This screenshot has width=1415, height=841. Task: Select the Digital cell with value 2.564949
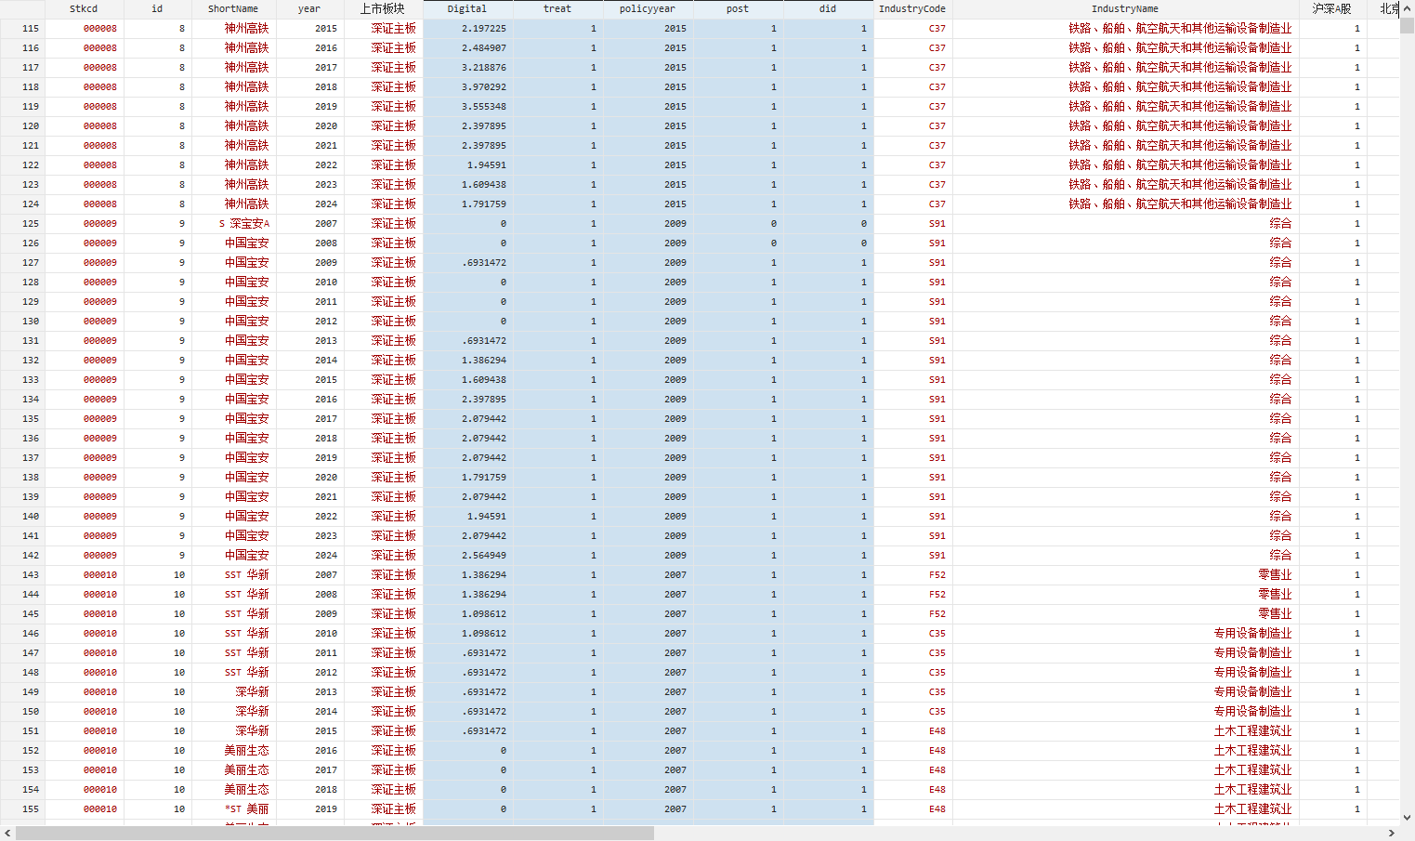[x=483, y=556]
